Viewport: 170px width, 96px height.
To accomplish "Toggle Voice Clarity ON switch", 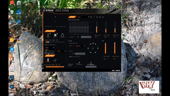I will 105,37.
